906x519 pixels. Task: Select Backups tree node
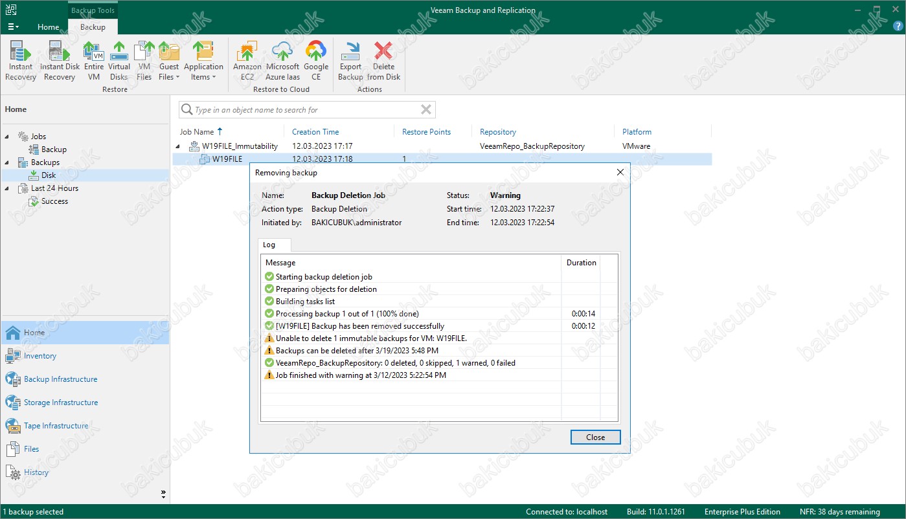coord(45,162)
